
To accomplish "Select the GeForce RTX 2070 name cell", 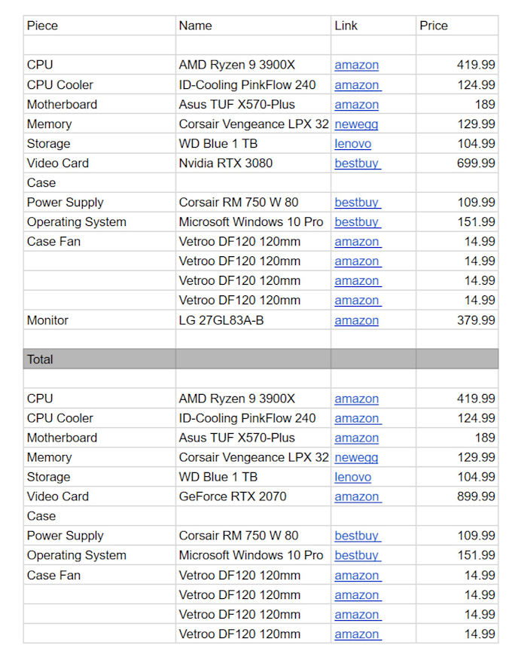I will pos(253,496).
